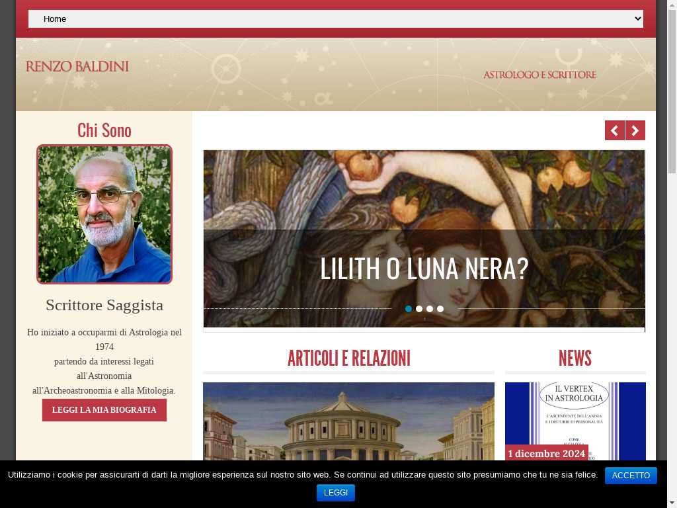Select the fourth slider dot
The width and height of the screenshot is (677, 508).
pos(440,309)
